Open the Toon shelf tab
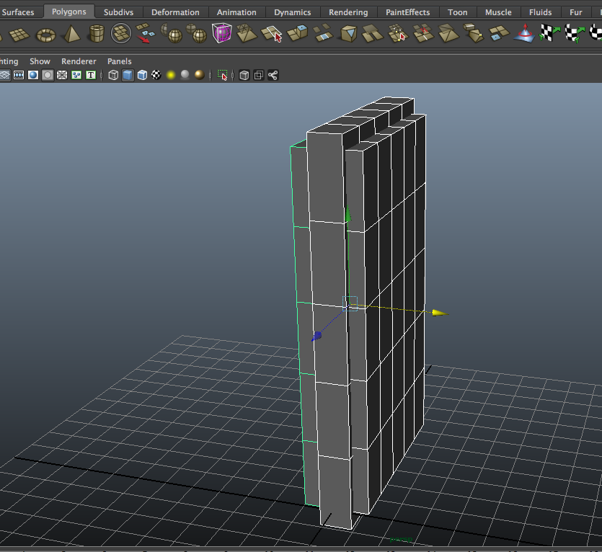This screenshot has height=552, width=602. (x=458, y=12)
